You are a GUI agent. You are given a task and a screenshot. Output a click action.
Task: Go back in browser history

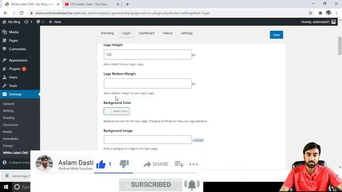5,13
